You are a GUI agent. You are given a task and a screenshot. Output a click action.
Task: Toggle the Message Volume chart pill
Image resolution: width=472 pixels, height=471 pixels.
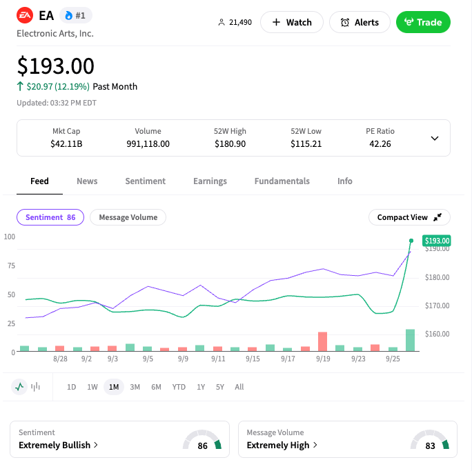(128, 217)
